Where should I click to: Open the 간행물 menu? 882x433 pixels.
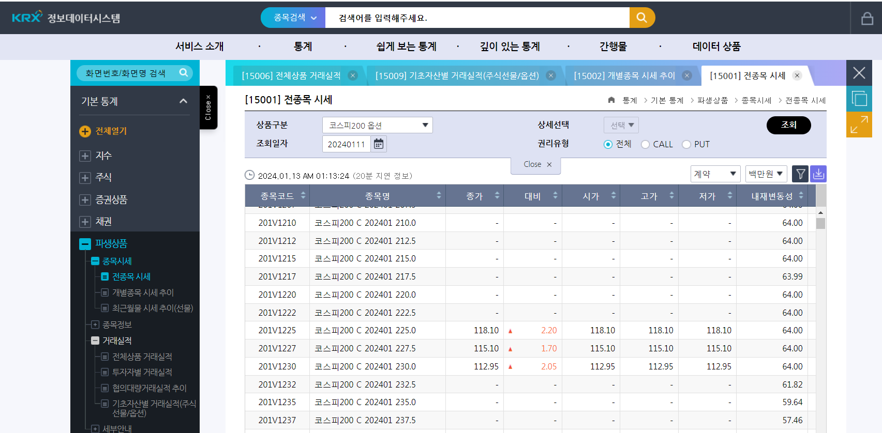(x=614, y=47)
